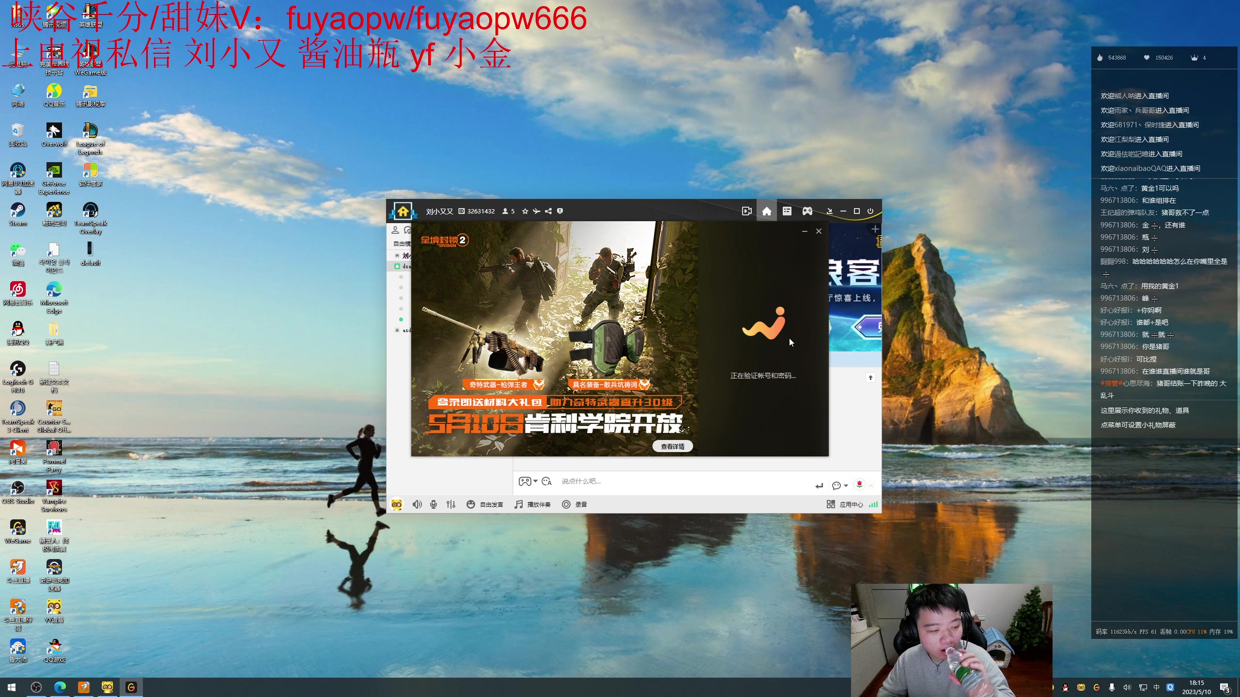Click the green signal strength bars

click(x=873, y=504)
